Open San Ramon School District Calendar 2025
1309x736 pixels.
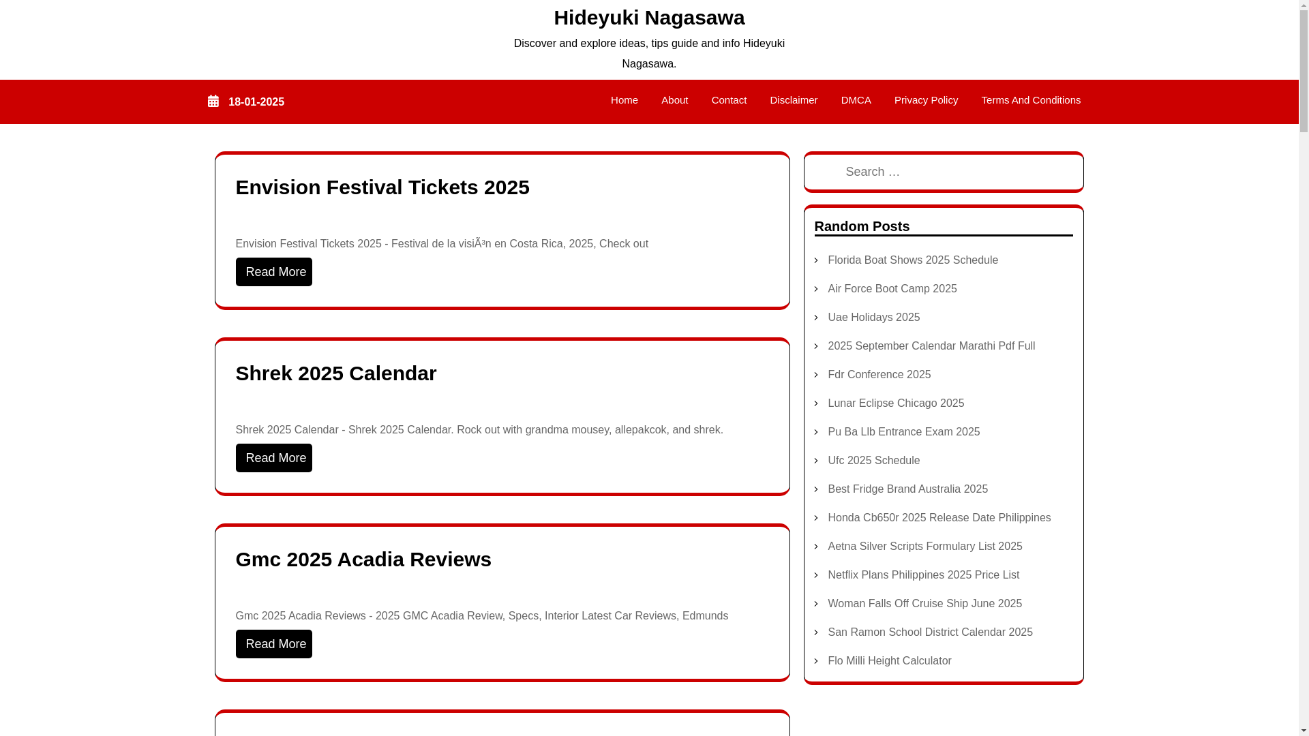[x=930, y=632]
